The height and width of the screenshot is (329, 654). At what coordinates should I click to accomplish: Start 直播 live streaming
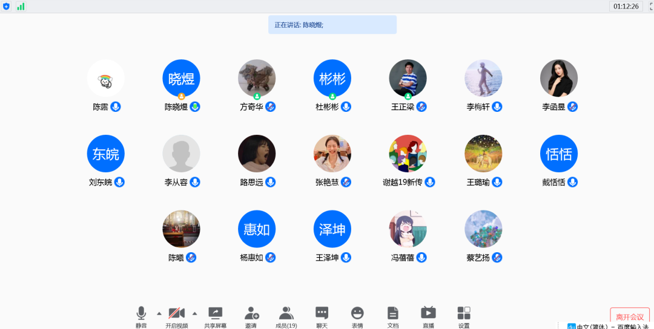click(428, 313)
